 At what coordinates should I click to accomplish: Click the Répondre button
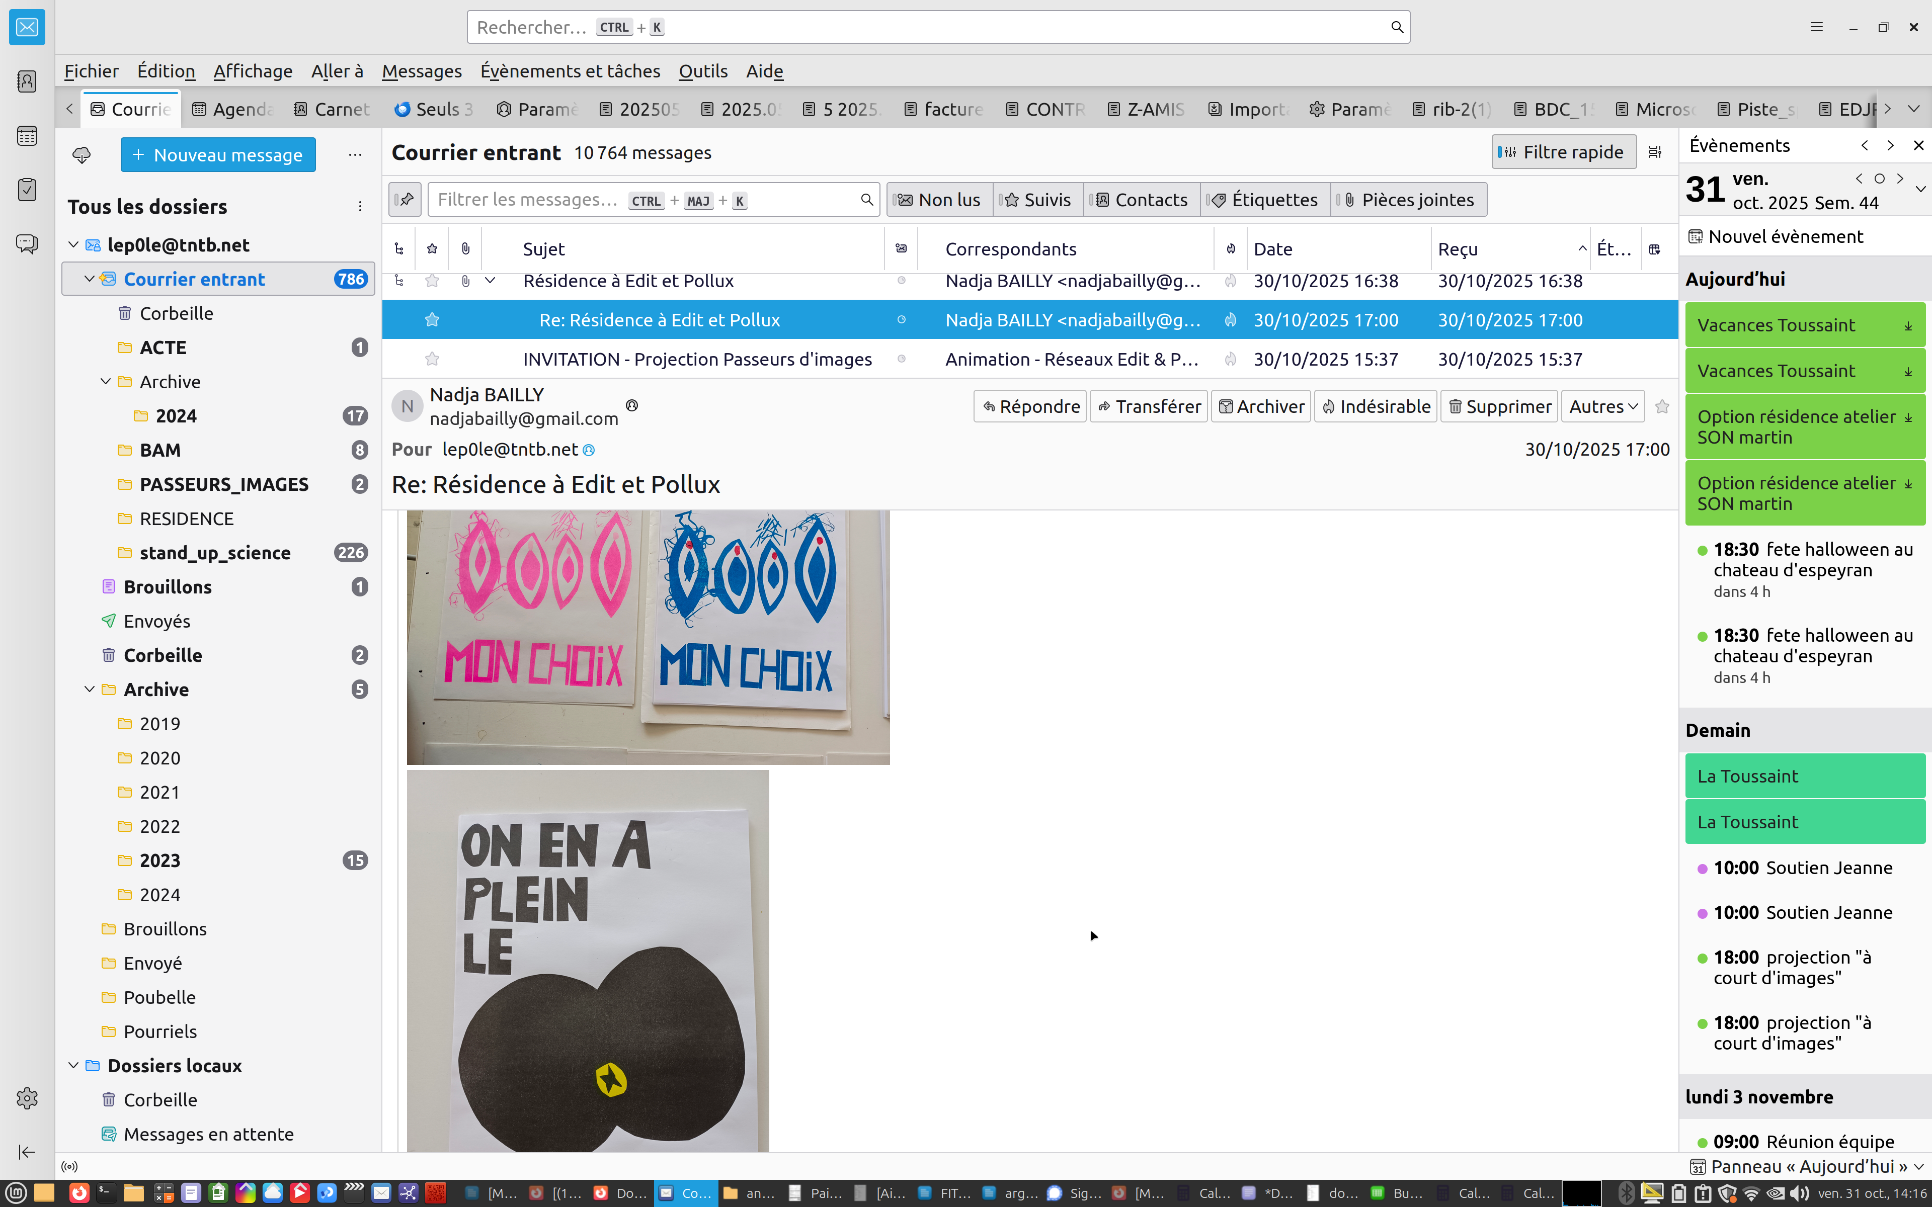click(x=1030, y=406)
